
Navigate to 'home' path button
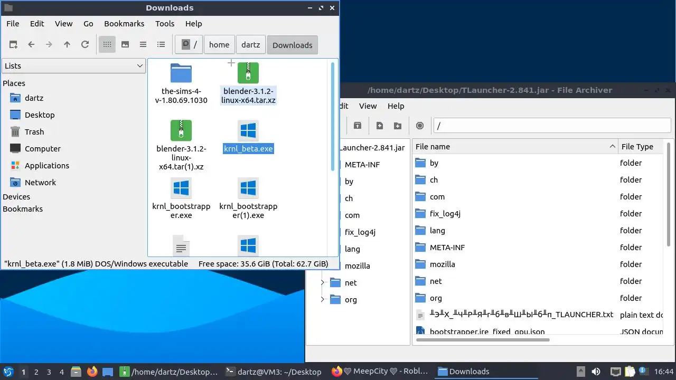tap(219, 45)
